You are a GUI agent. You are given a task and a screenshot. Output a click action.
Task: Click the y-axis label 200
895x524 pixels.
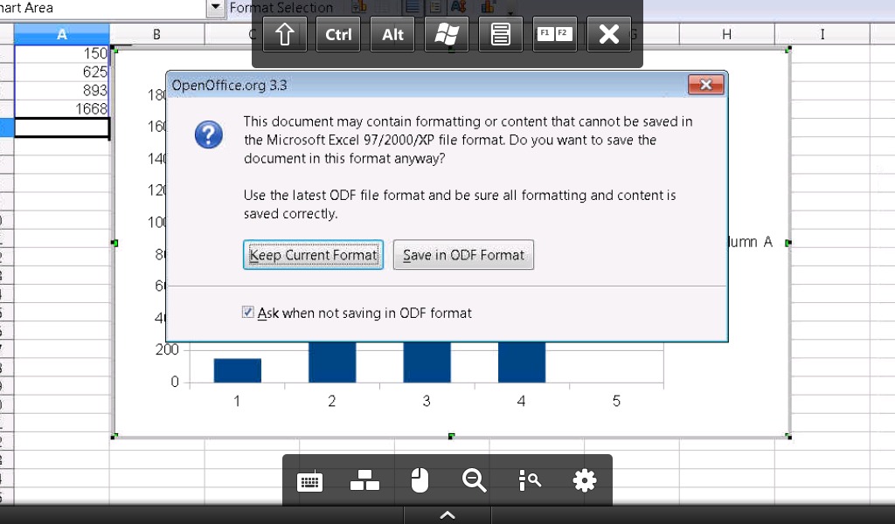[x=167, y=349]
